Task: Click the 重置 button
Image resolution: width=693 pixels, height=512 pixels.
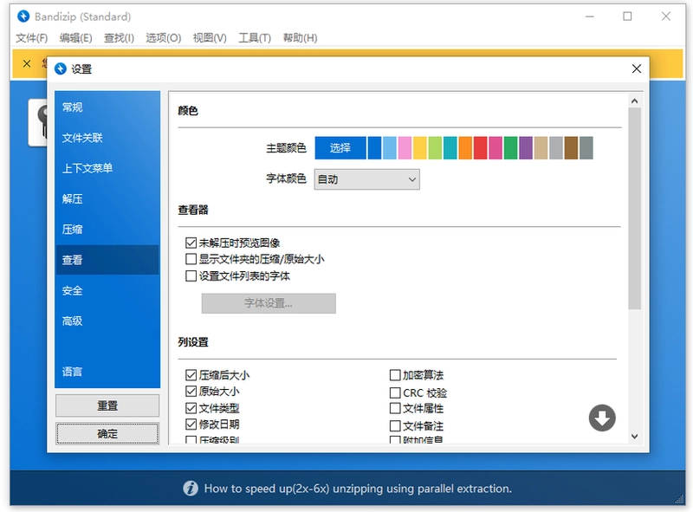Action: [x=107, y=405]
